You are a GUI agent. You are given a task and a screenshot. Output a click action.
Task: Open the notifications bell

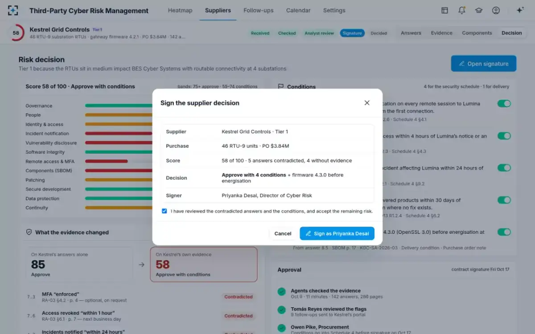click(462, 10)
